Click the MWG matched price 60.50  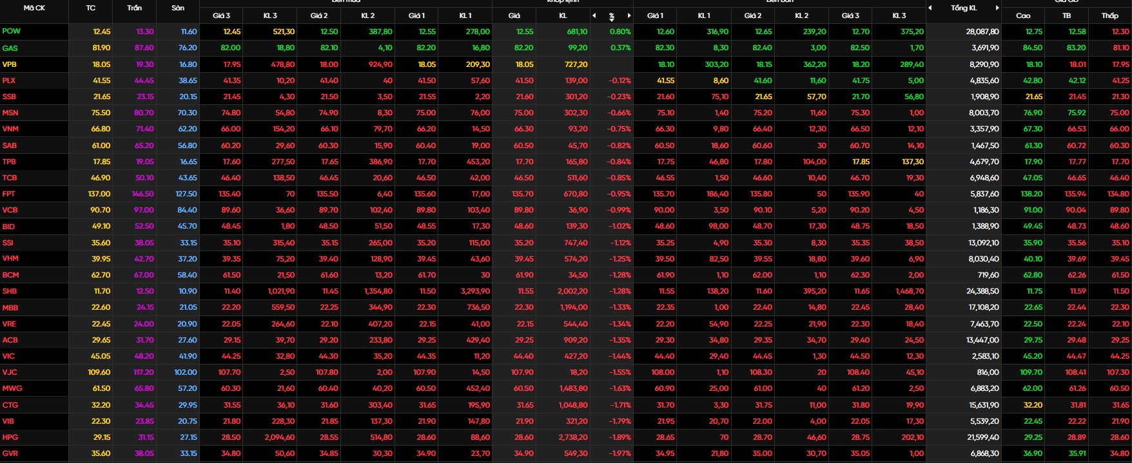point(523,388)
